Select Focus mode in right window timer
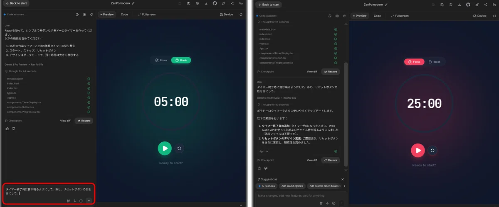This screenshot has height=207, width=499. click(414, 62)
